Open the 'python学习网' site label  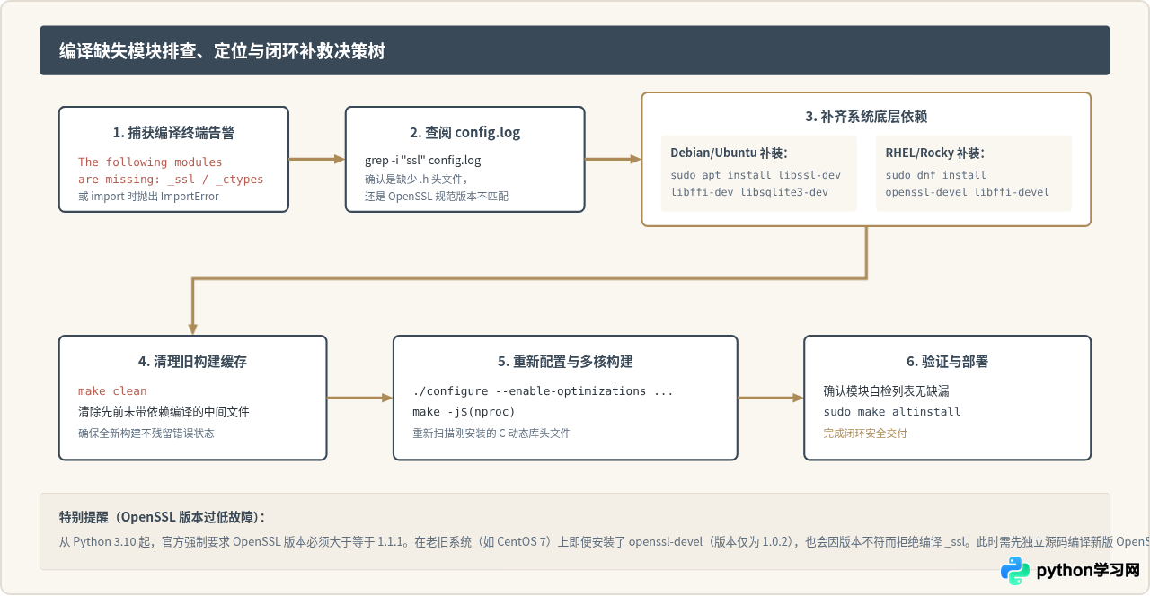tap(1088, 571)
